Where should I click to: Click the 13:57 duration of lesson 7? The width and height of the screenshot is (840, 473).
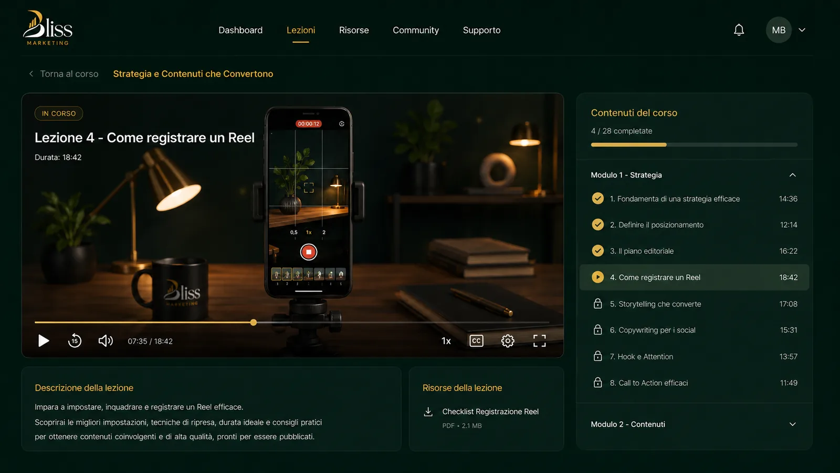tap(788, 356)
